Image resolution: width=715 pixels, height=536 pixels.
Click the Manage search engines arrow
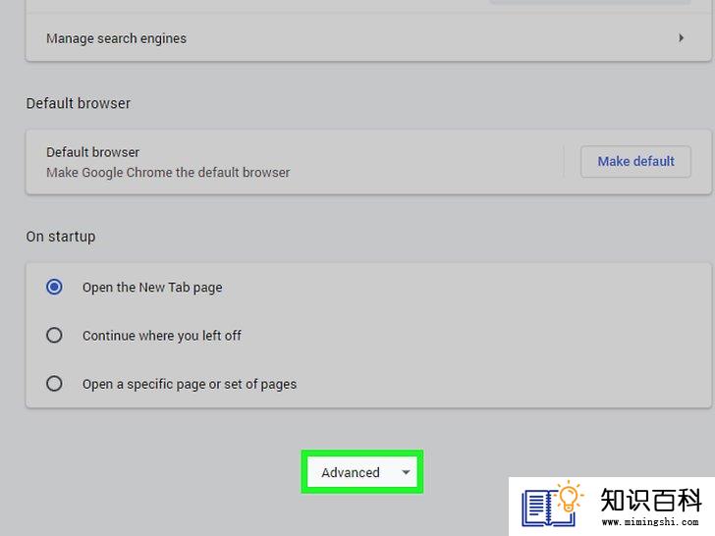pyautogui.click(x=681, y=38)
